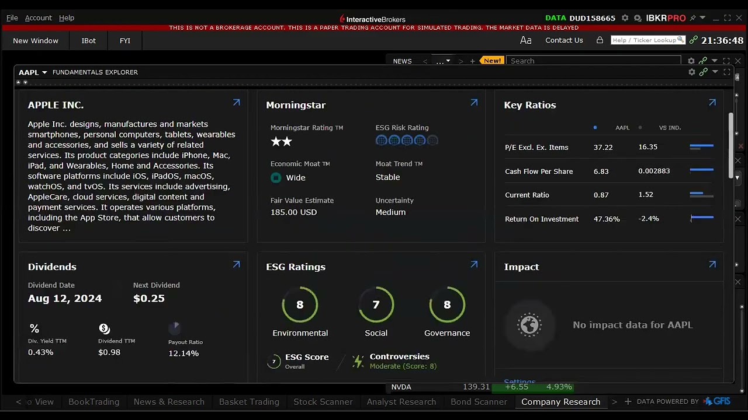
Task: Open Fundamentals Explorer settings gear
Action: pos(692,72)
